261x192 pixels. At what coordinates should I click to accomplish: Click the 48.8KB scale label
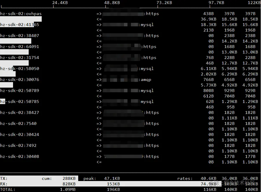click(112, 3)
